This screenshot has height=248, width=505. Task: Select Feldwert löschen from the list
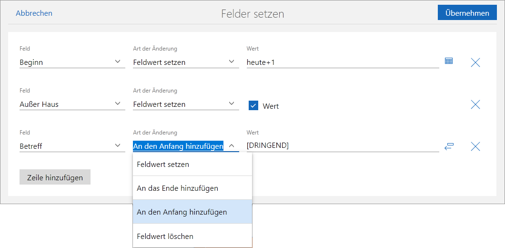point(192,236)
